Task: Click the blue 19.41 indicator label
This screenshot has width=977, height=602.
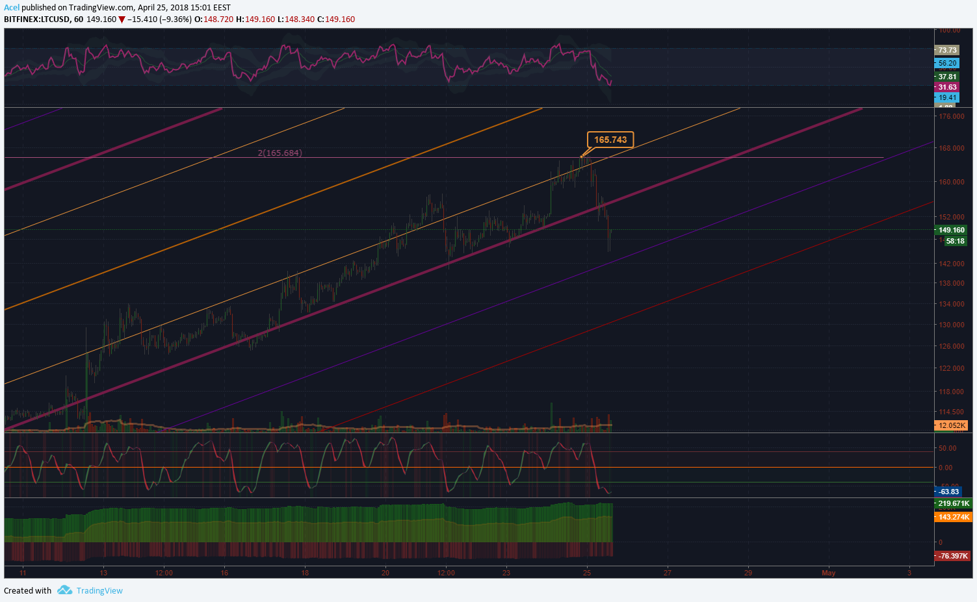Action: (x=947, y=97)
